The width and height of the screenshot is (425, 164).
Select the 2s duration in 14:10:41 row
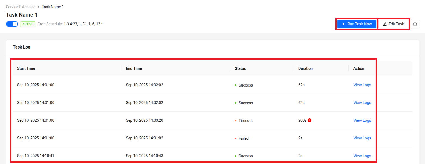(x=300, y=156)
